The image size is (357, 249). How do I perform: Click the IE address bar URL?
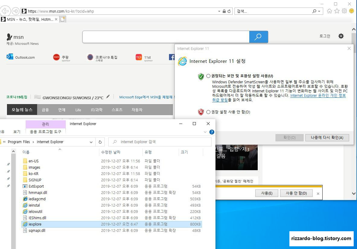point(61,11)
